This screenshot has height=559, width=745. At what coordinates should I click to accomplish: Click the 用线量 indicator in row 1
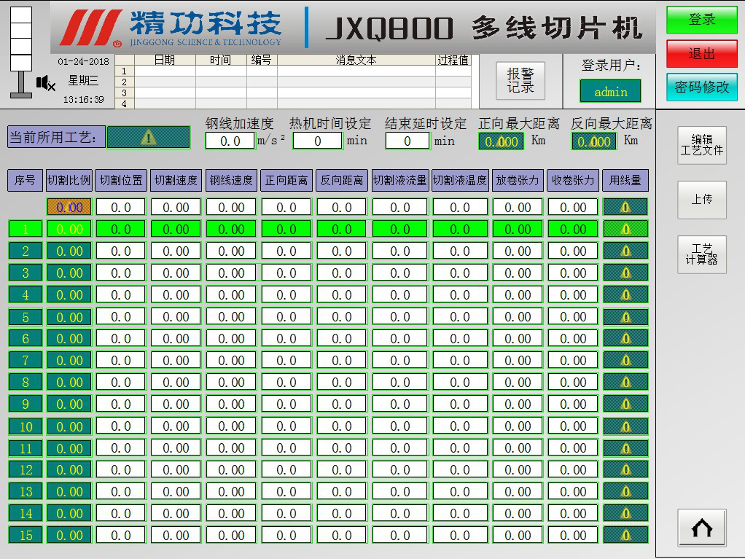625,229
